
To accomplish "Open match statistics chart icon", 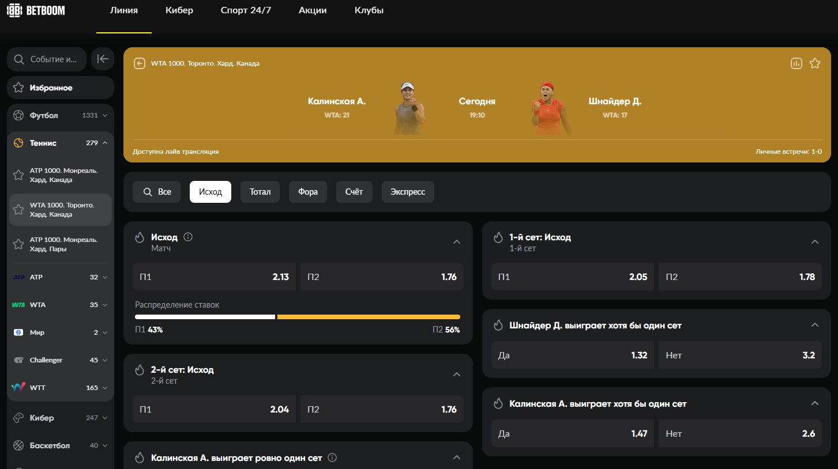I will click(796, 63).
